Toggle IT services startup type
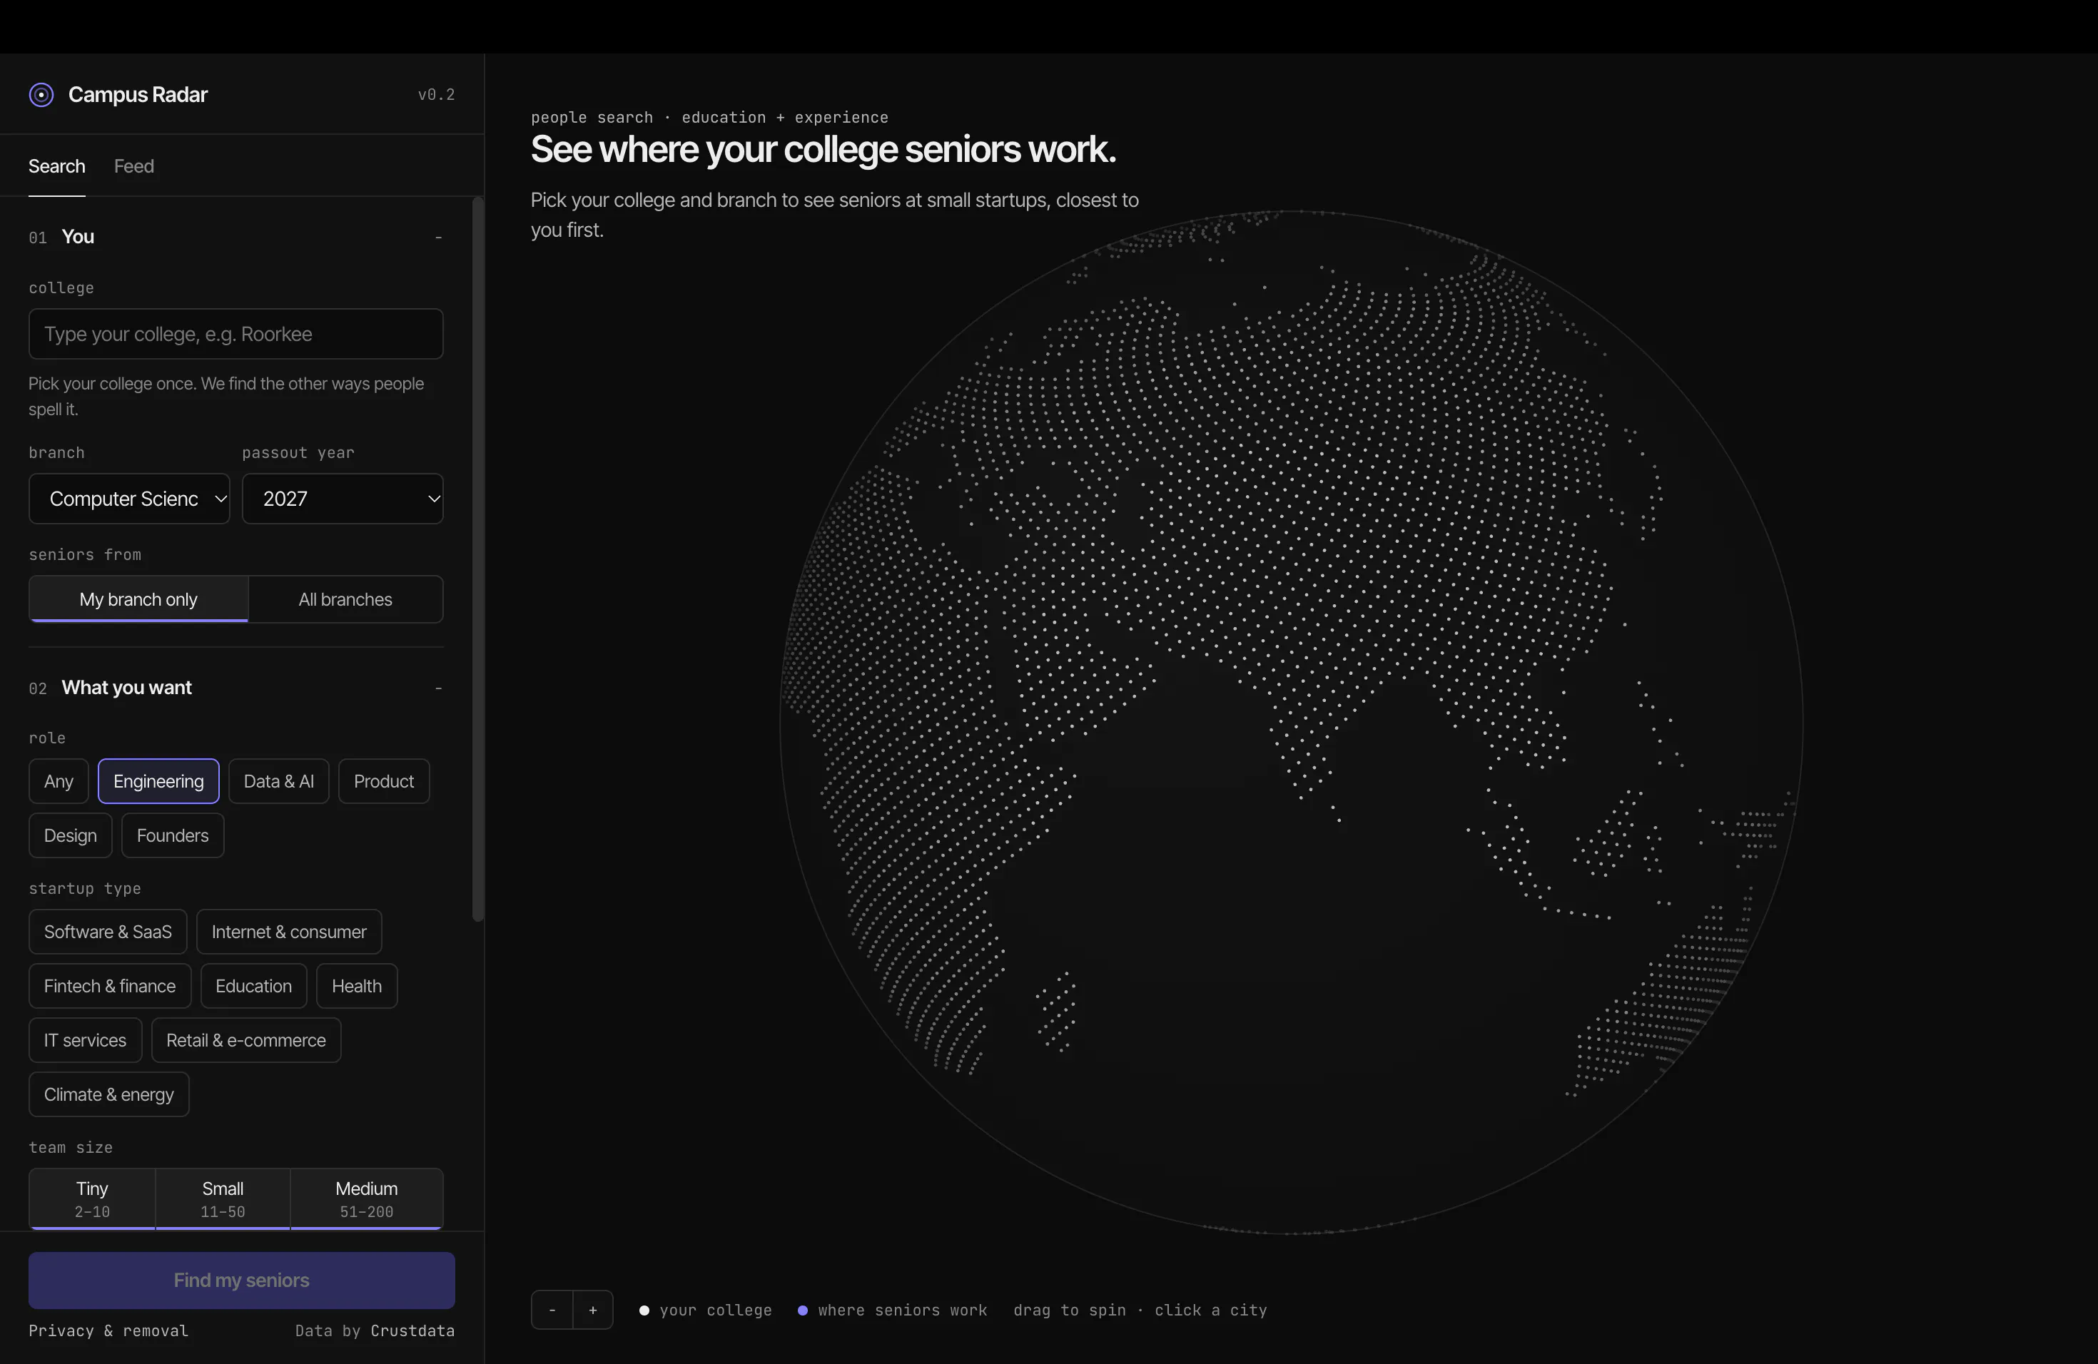This screenshot has height=1364, width=2098. click(85, 1041)
